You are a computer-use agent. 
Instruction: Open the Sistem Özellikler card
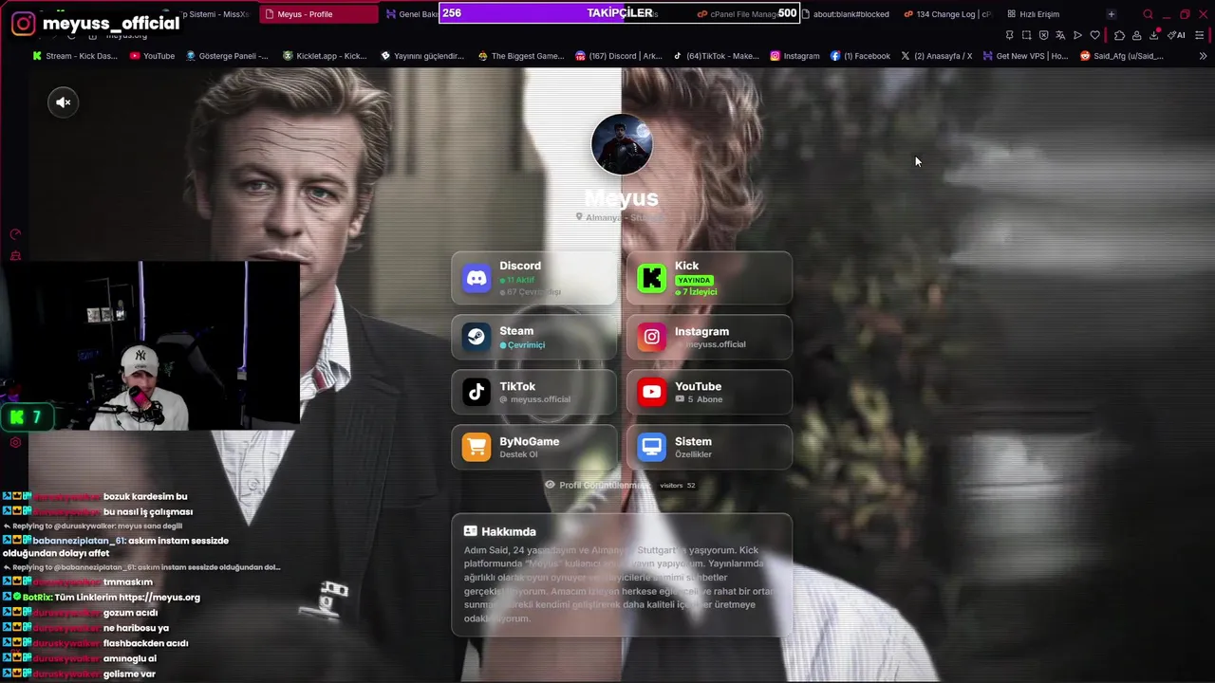click(x=709, y=447)
